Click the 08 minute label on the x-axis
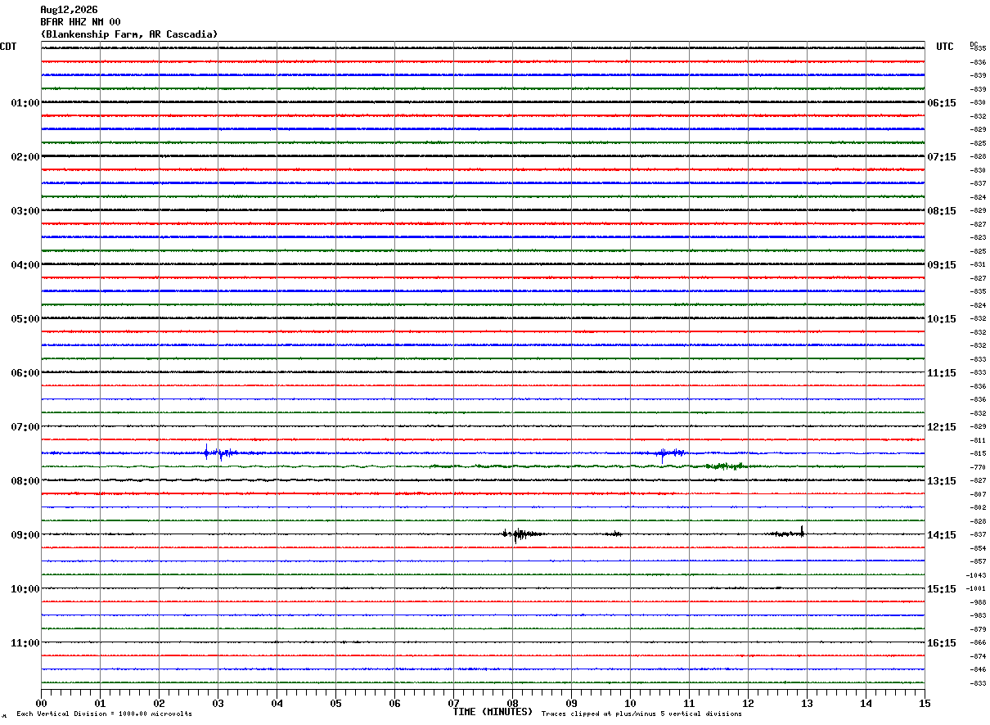990x725 pixels. (513, 703)
